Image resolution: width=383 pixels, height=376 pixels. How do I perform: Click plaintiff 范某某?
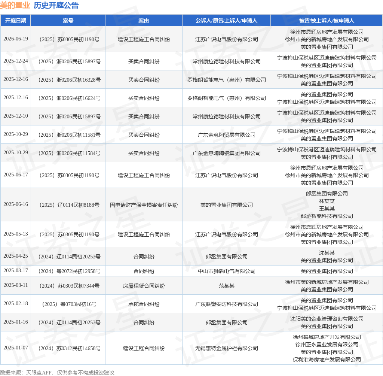[x=226, y=286]
